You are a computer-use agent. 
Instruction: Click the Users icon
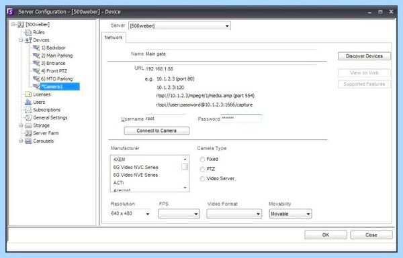click(x=28, y=102)
